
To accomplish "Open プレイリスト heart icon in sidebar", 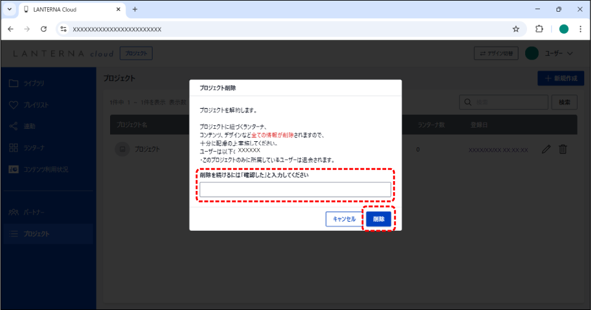I will [x=14, y=105].
